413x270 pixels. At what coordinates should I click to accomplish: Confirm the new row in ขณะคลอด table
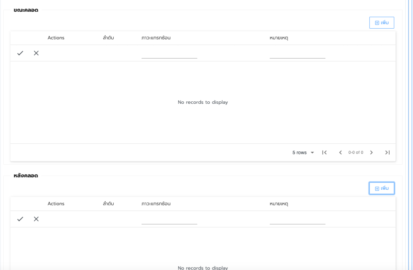click(20, 53)
